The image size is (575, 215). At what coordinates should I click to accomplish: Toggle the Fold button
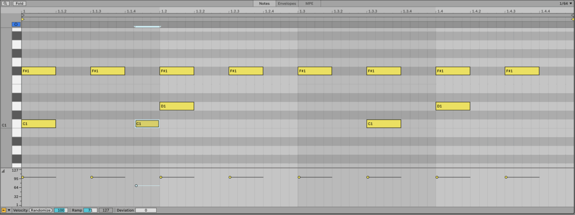[x=20, y=3]
